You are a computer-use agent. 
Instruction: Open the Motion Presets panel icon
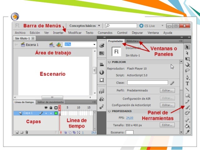102,107
